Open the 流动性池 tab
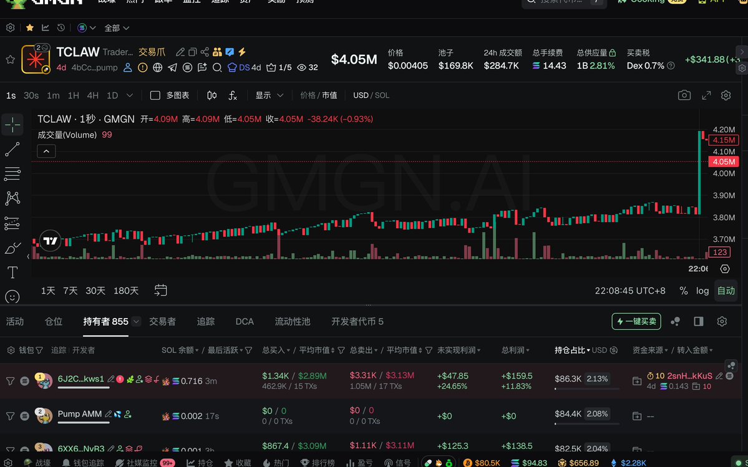The height and width of the screenshot is (467, 748). 293,322
